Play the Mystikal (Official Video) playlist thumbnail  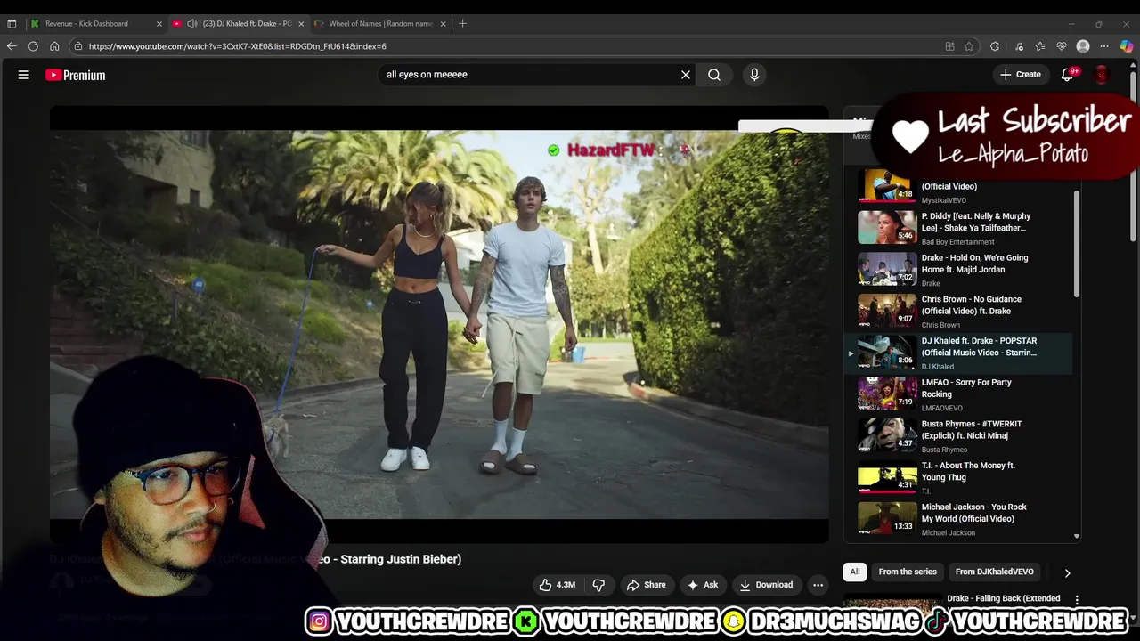[x=887, y=186]
